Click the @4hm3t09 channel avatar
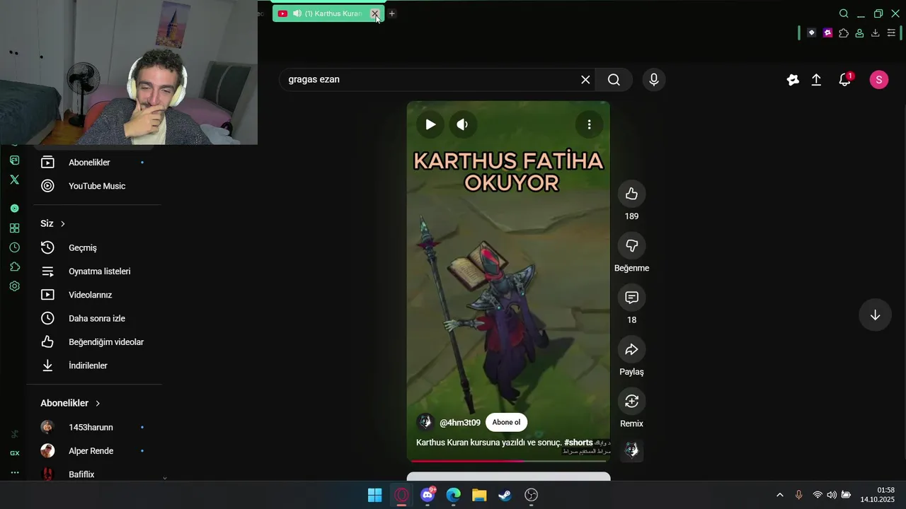This screenshot has height=509, width=906. pos(425,422)
